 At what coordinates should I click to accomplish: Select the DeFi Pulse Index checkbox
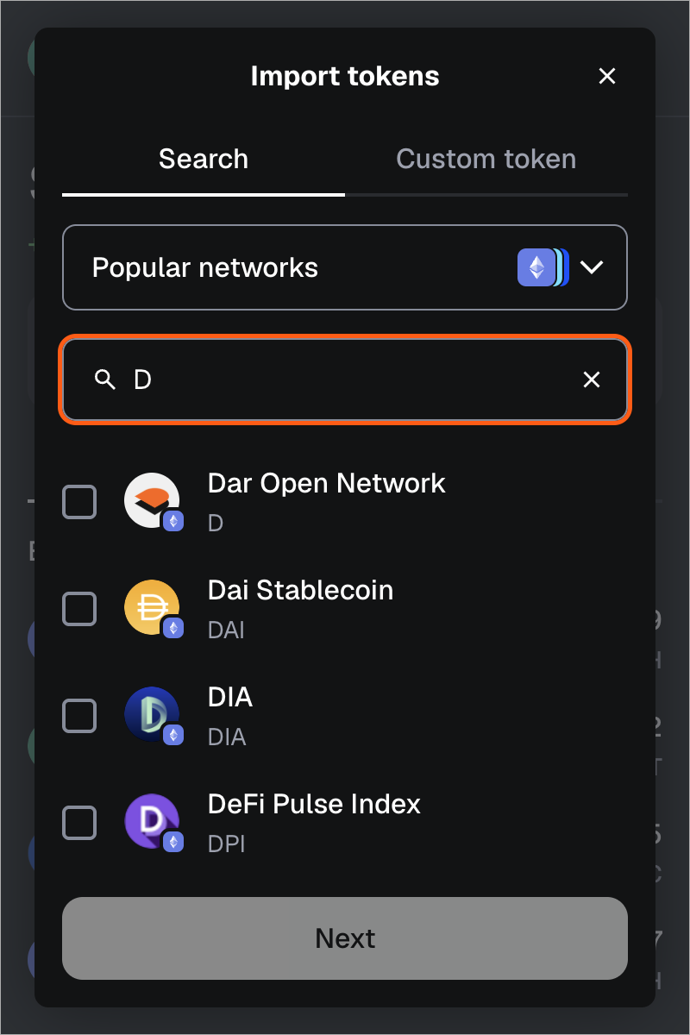(79, 823)
